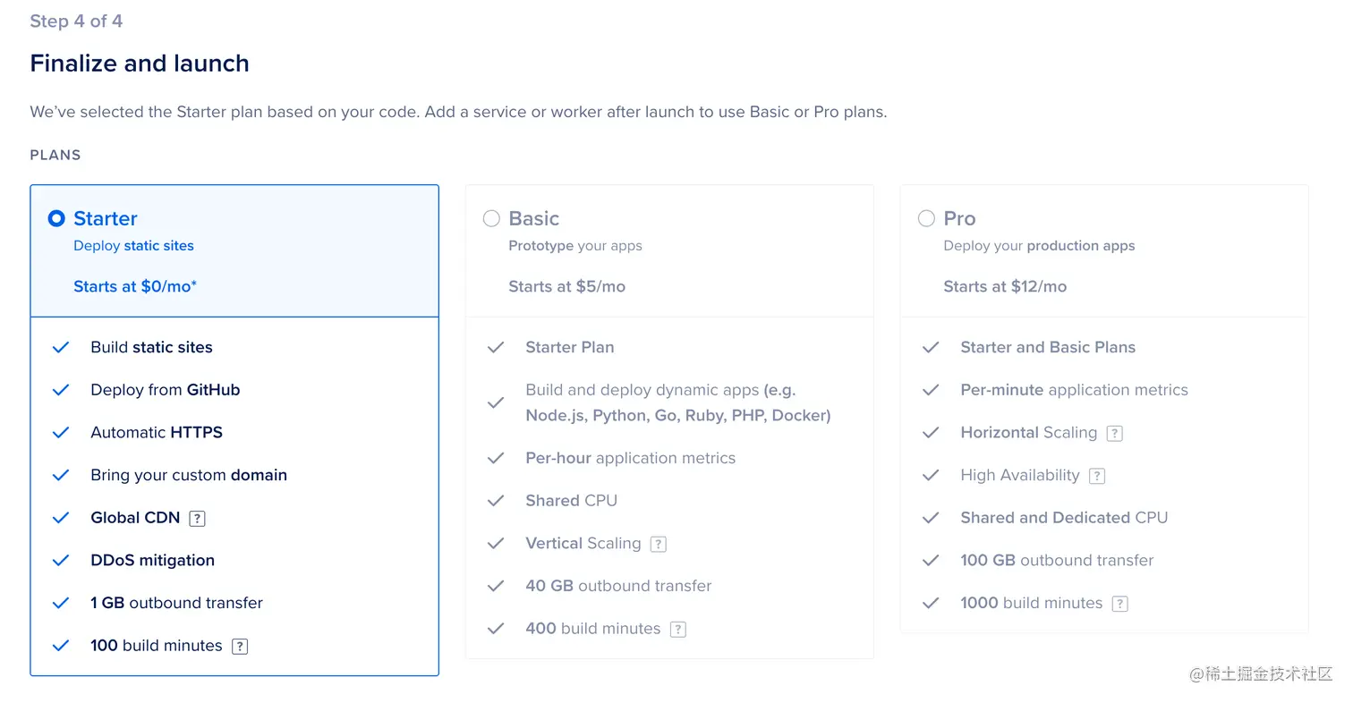Click Shared and Dedicated CPU feature row
The width and height of the screenshot is (1353, 703).
(1063, 518)
